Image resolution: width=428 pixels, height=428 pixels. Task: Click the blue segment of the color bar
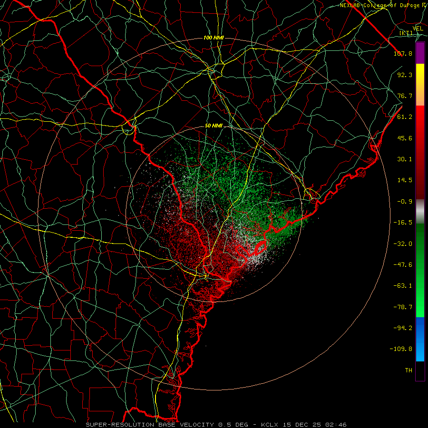[x=420, y=339]
